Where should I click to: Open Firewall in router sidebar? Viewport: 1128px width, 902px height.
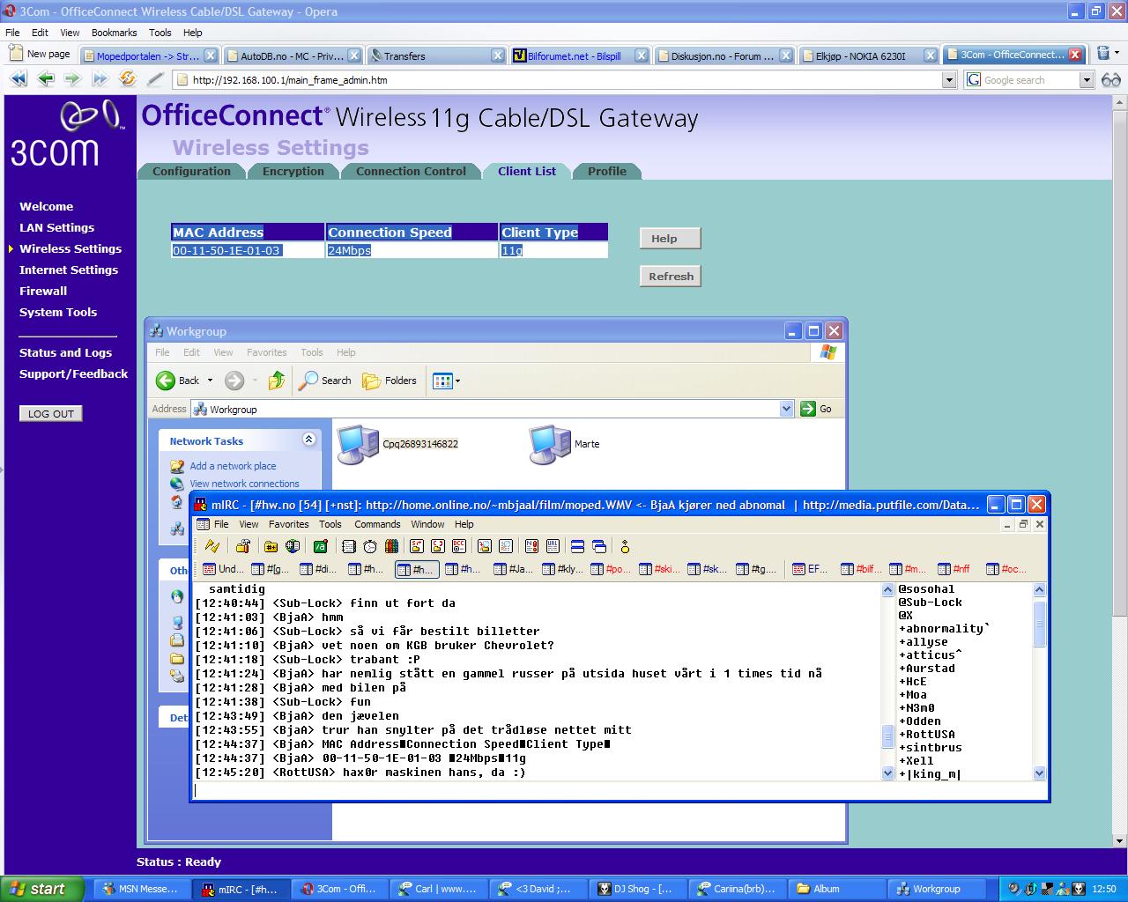(43, 291)
